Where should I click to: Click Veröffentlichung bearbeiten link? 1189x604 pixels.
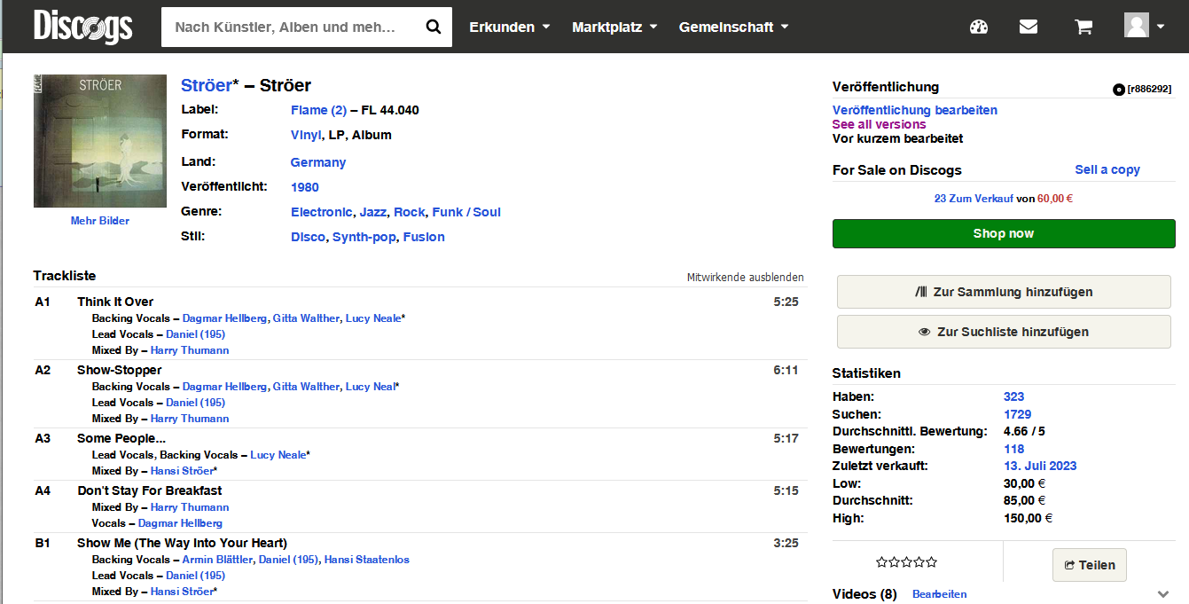click(x=915, y=110)
